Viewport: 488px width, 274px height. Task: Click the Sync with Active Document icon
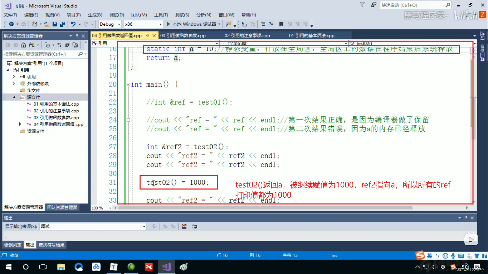coord(59,45)
